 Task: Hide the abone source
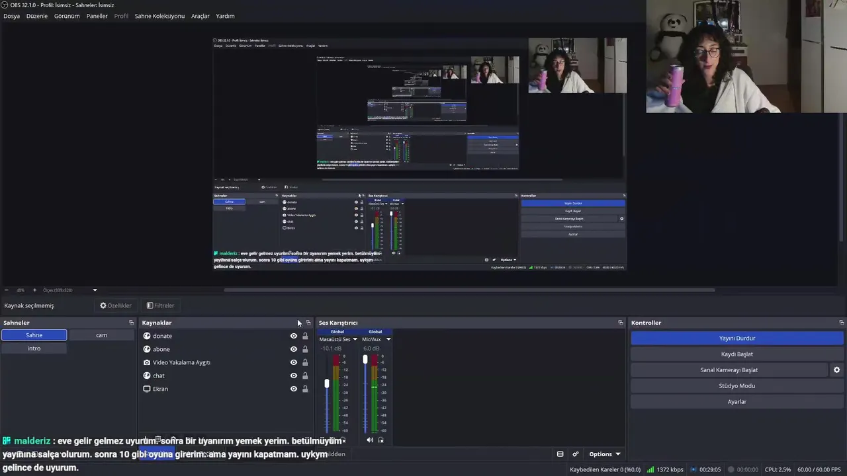coord(294,349)
